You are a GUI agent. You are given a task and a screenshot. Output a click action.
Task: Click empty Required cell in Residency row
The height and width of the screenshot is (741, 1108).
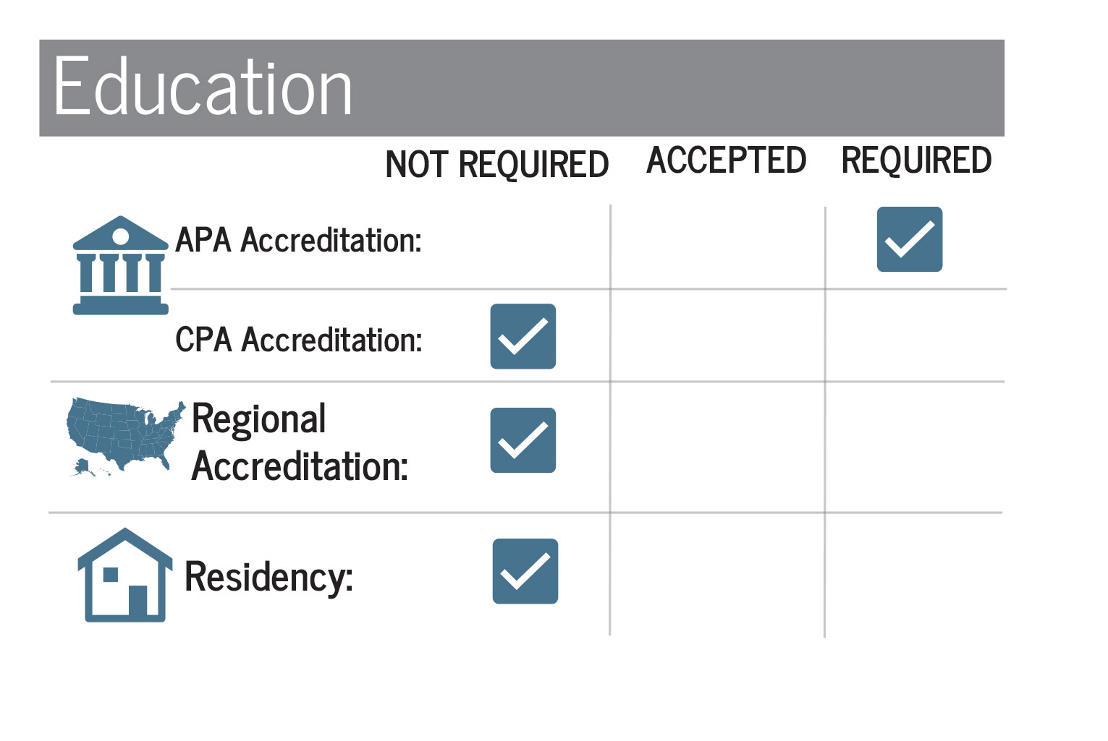point(913,575)
